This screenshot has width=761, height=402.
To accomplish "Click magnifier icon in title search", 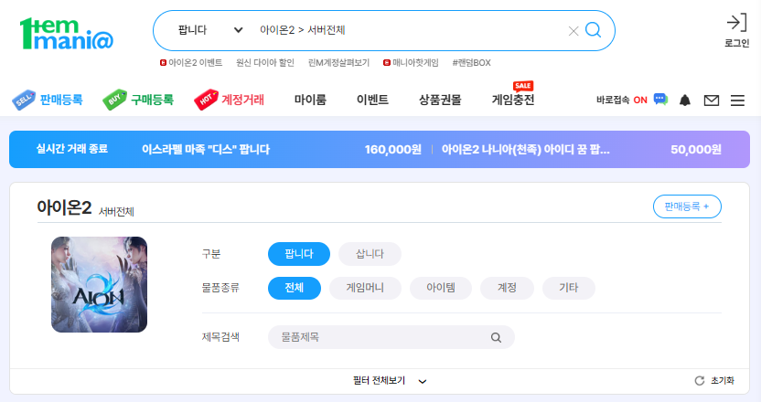I will [x=496, y=337].
